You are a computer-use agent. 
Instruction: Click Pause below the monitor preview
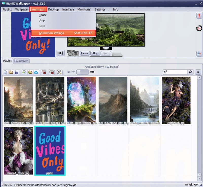point(84,53)
